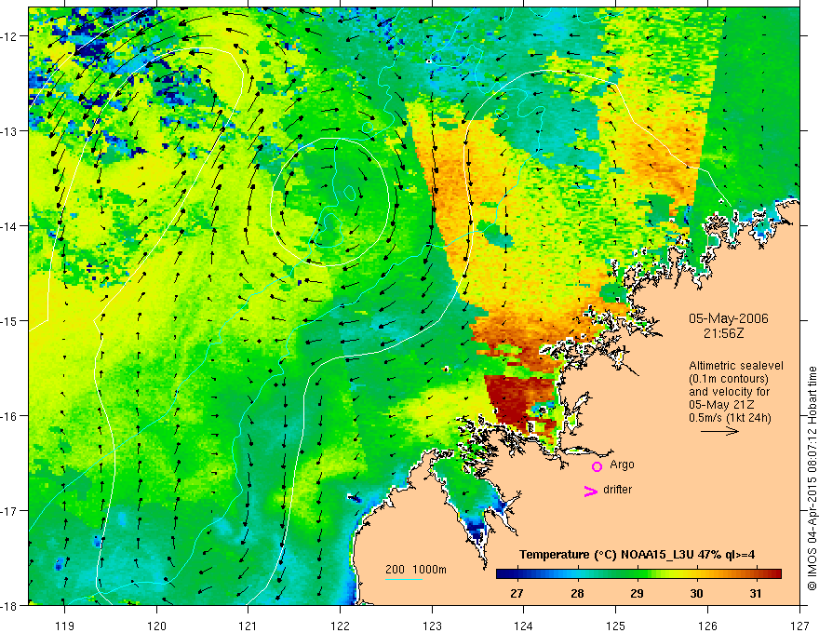
Task: Click latitude axis label -16
Action: tap(9, 416)
